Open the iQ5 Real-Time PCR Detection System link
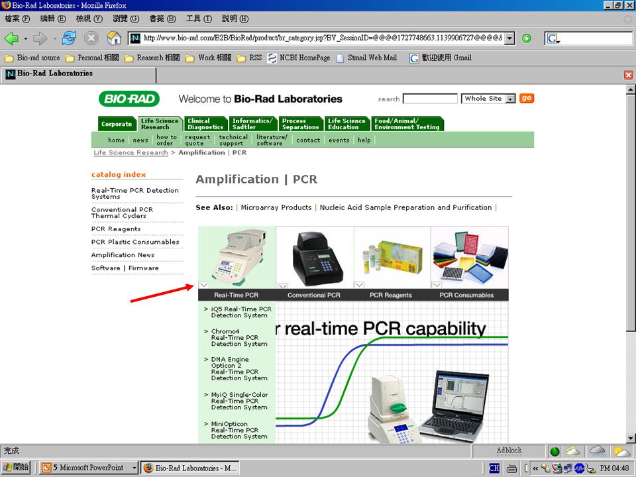 point(241,312)
